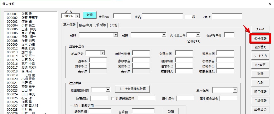Expand the 部課 combo box
The height and width of the screenshot is (114, 274).
(164, 35)
